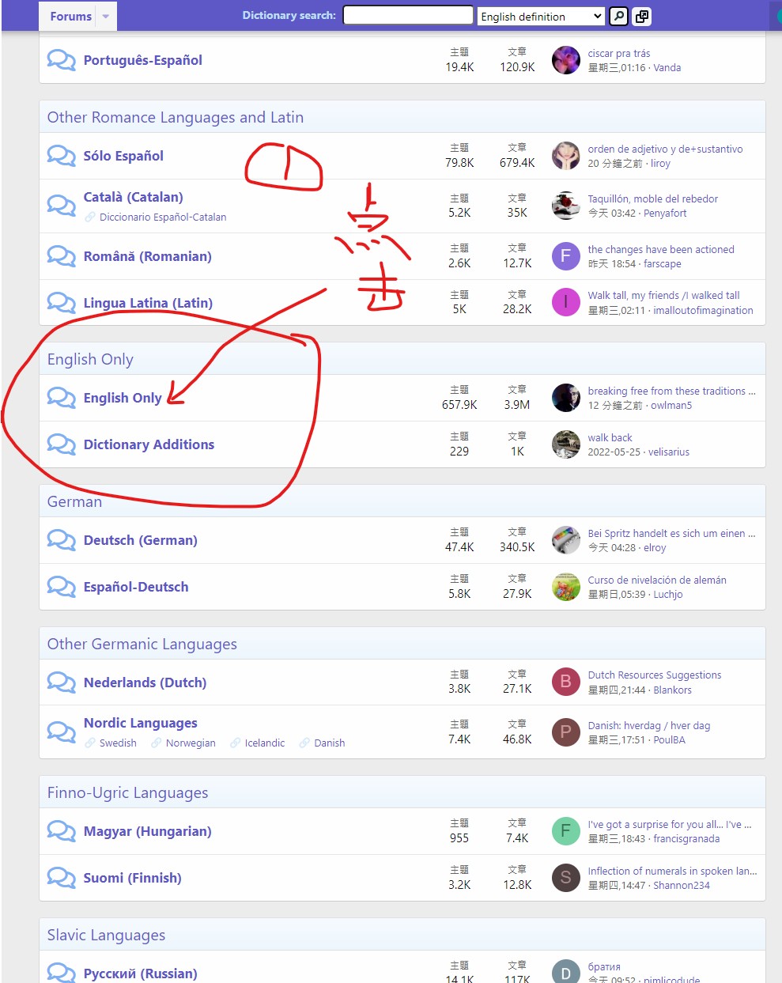Open user profile PoulBA
The width and height of the screenshot is (782, 983).
(670, 739)
